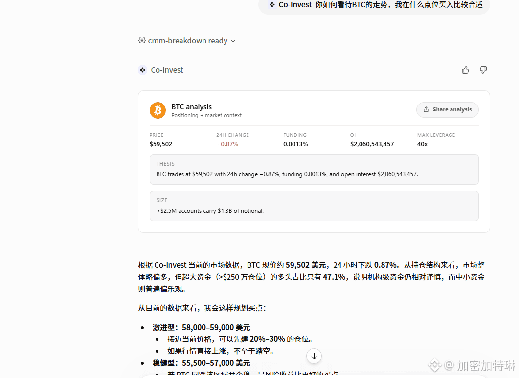Click the 稳健型：55,500–57,000 美元 bullet heading
The image size is (519, 378).
click(x=201, y=363)
